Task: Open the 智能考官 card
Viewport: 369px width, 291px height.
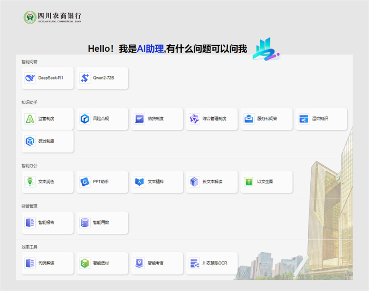Action: point(157,263)
